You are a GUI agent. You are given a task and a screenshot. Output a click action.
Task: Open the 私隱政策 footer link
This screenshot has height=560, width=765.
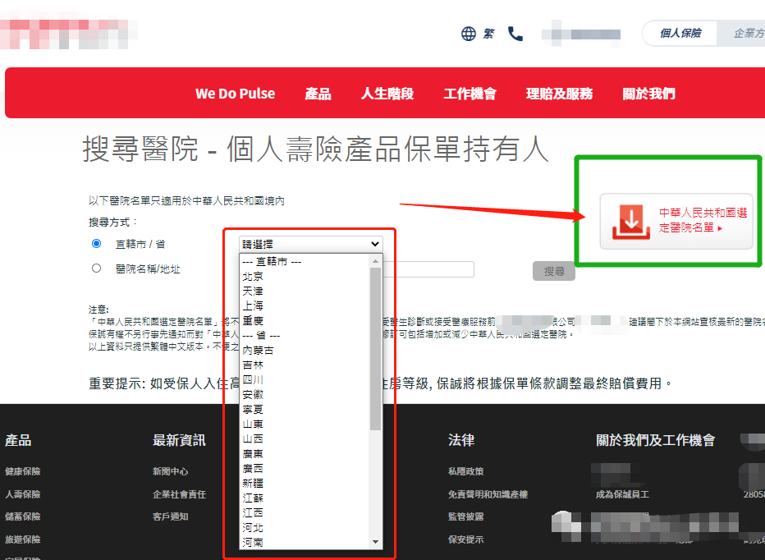[467, 470]
